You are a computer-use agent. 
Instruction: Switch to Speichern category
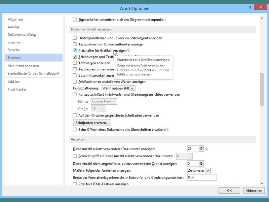[x=33, y=42]
